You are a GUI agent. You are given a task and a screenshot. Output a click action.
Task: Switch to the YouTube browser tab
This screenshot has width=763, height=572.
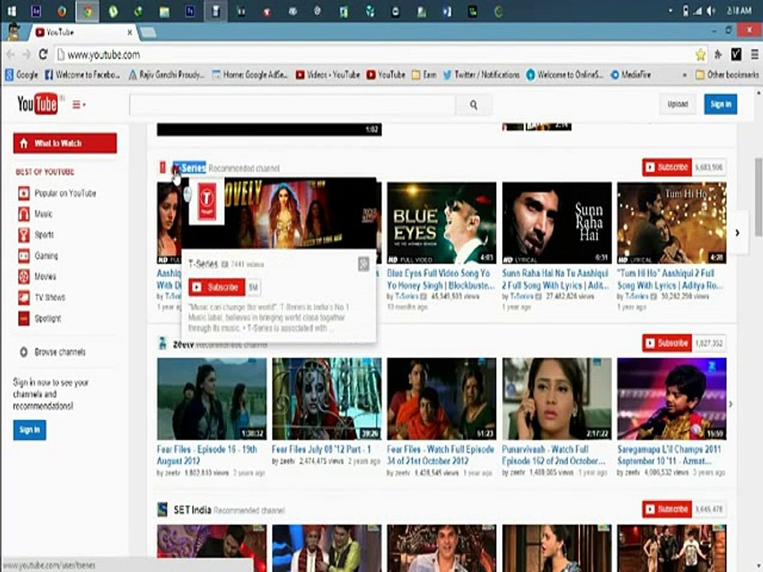(83, 32)
